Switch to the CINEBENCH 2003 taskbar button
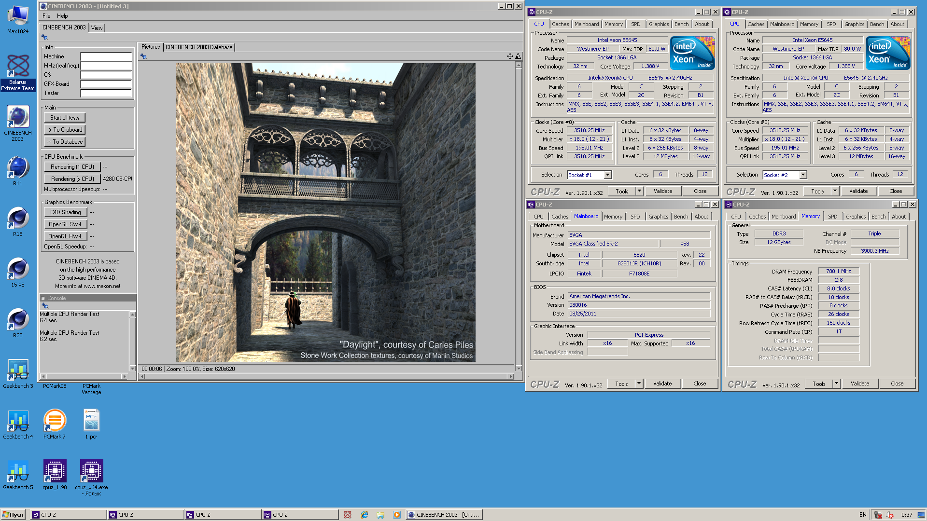Viewport: 927px width, 521px height. coord(444,515)
